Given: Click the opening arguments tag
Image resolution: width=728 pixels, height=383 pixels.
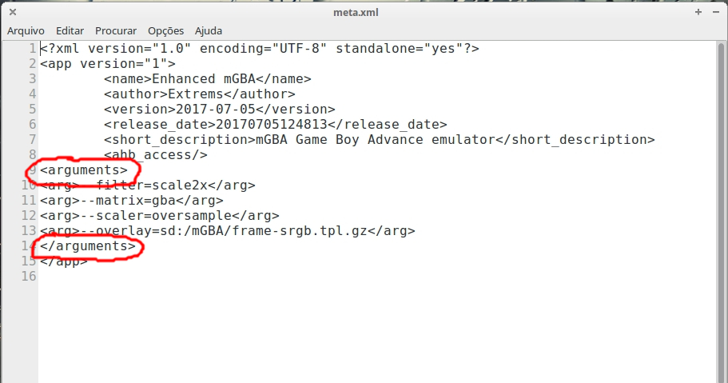Looking at the screenshot, I should click(x=84, y=170).
